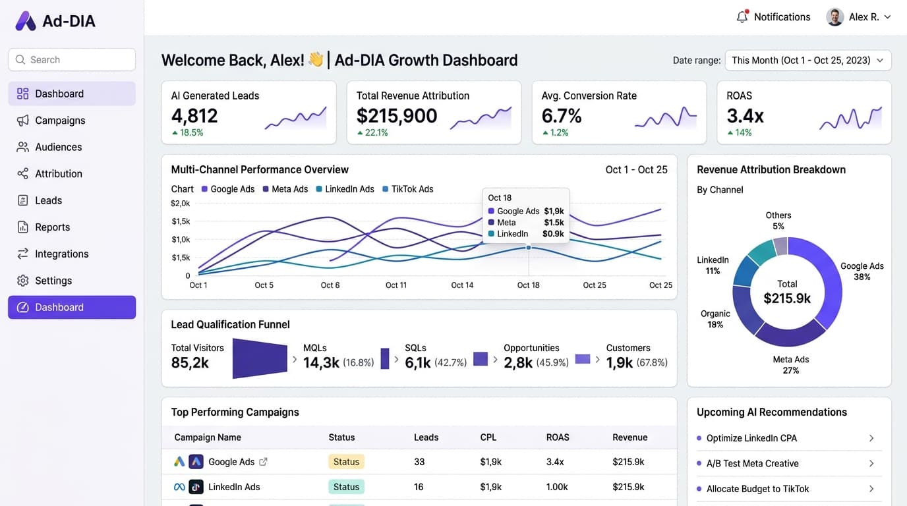Image resolution: width=907 pixels, height=506 pixels.
Task: Click the AI Generated Leads sparkline
Action: [x=295, y=117]
